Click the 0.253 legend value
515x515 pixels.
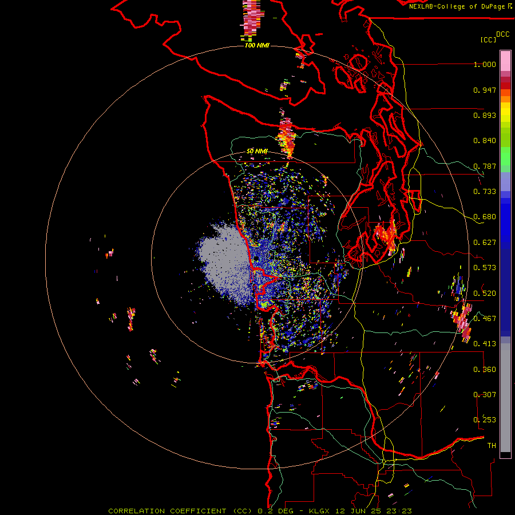click(x=485, y=420)
